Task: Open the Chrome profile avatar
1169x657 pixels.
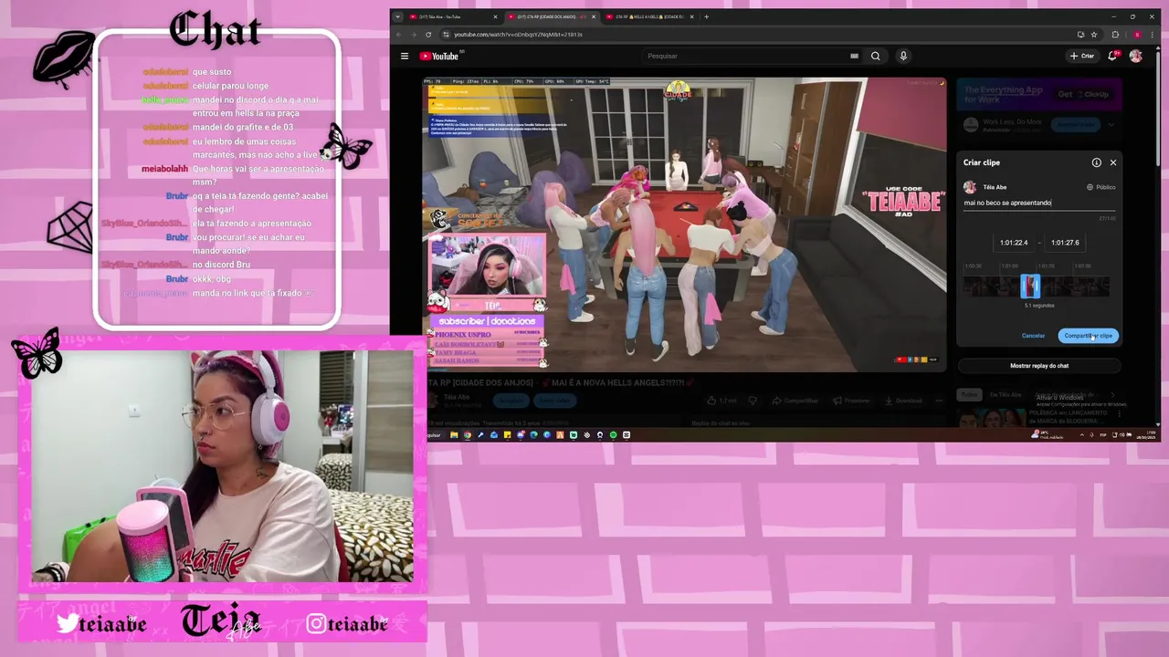Action: [1137, 35]
